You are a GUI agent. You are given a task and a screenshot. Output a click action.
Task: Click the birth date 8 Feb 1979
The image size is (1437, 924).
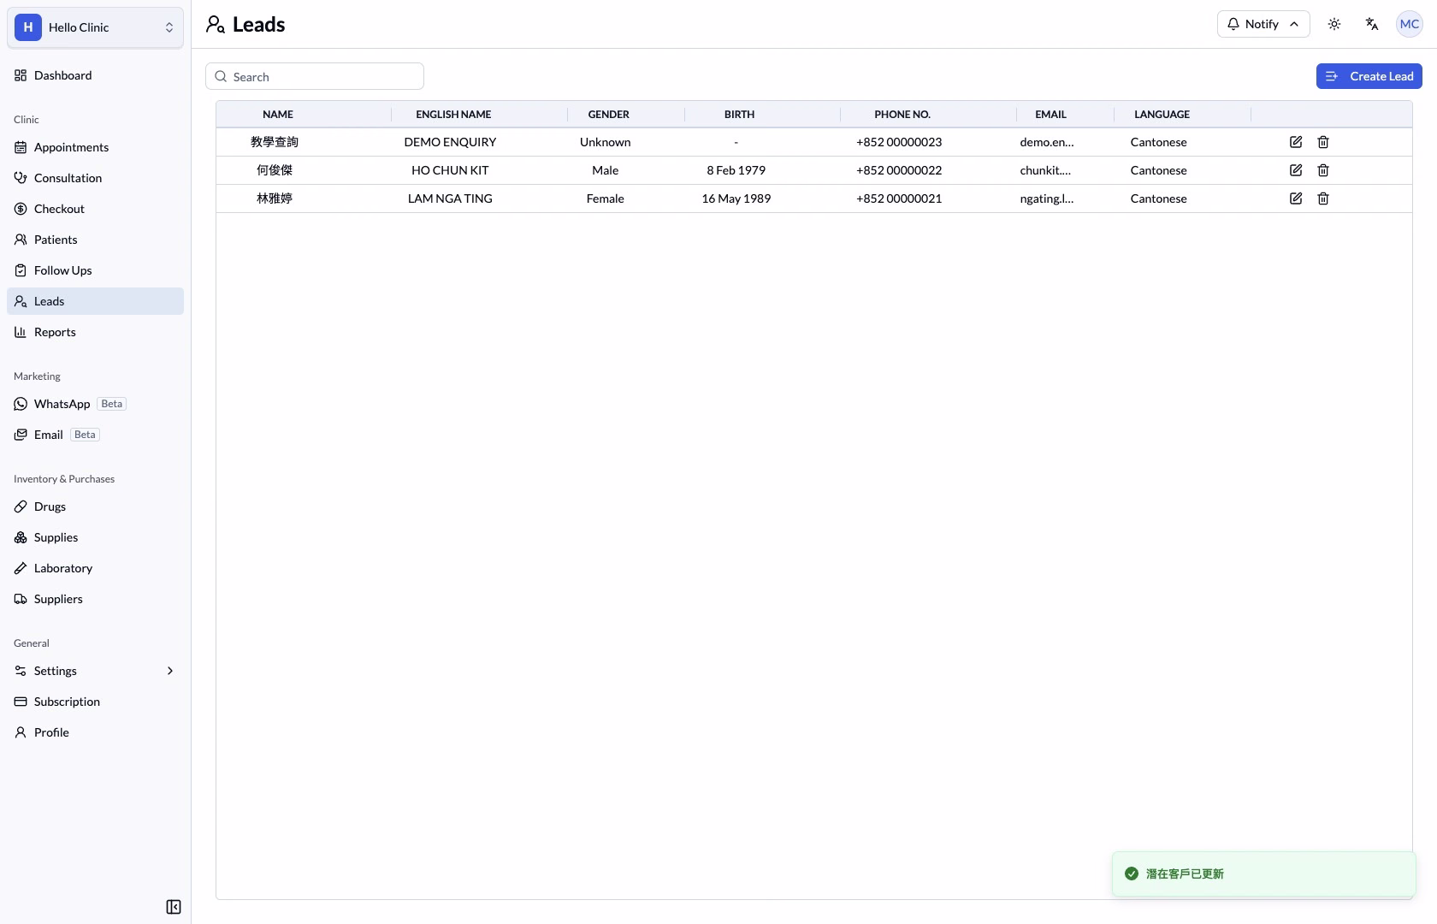point(736,170)
